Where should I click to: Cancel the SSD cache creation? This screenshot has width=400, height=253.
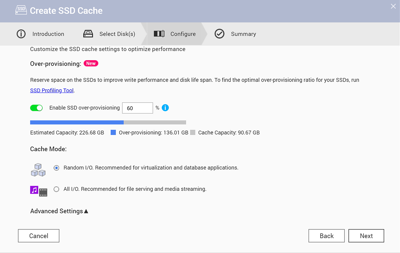(x=39, y=236)
